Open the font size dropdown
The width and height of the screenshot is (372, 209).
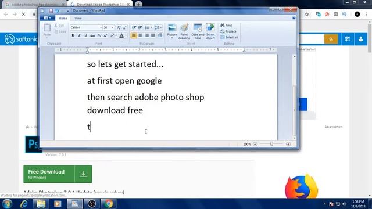click(x=112, y=27)
